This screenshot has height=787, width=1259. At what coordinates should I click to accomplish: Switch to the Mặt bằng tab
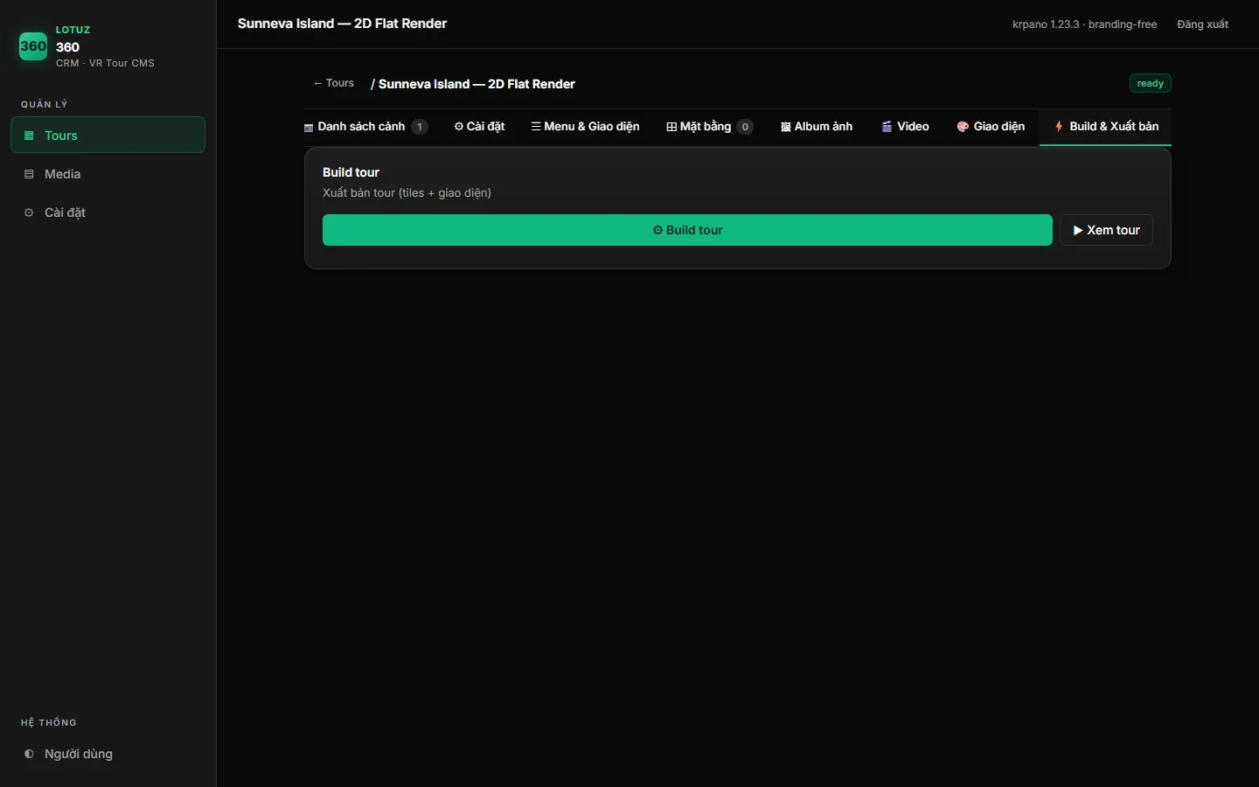(709, 127)
